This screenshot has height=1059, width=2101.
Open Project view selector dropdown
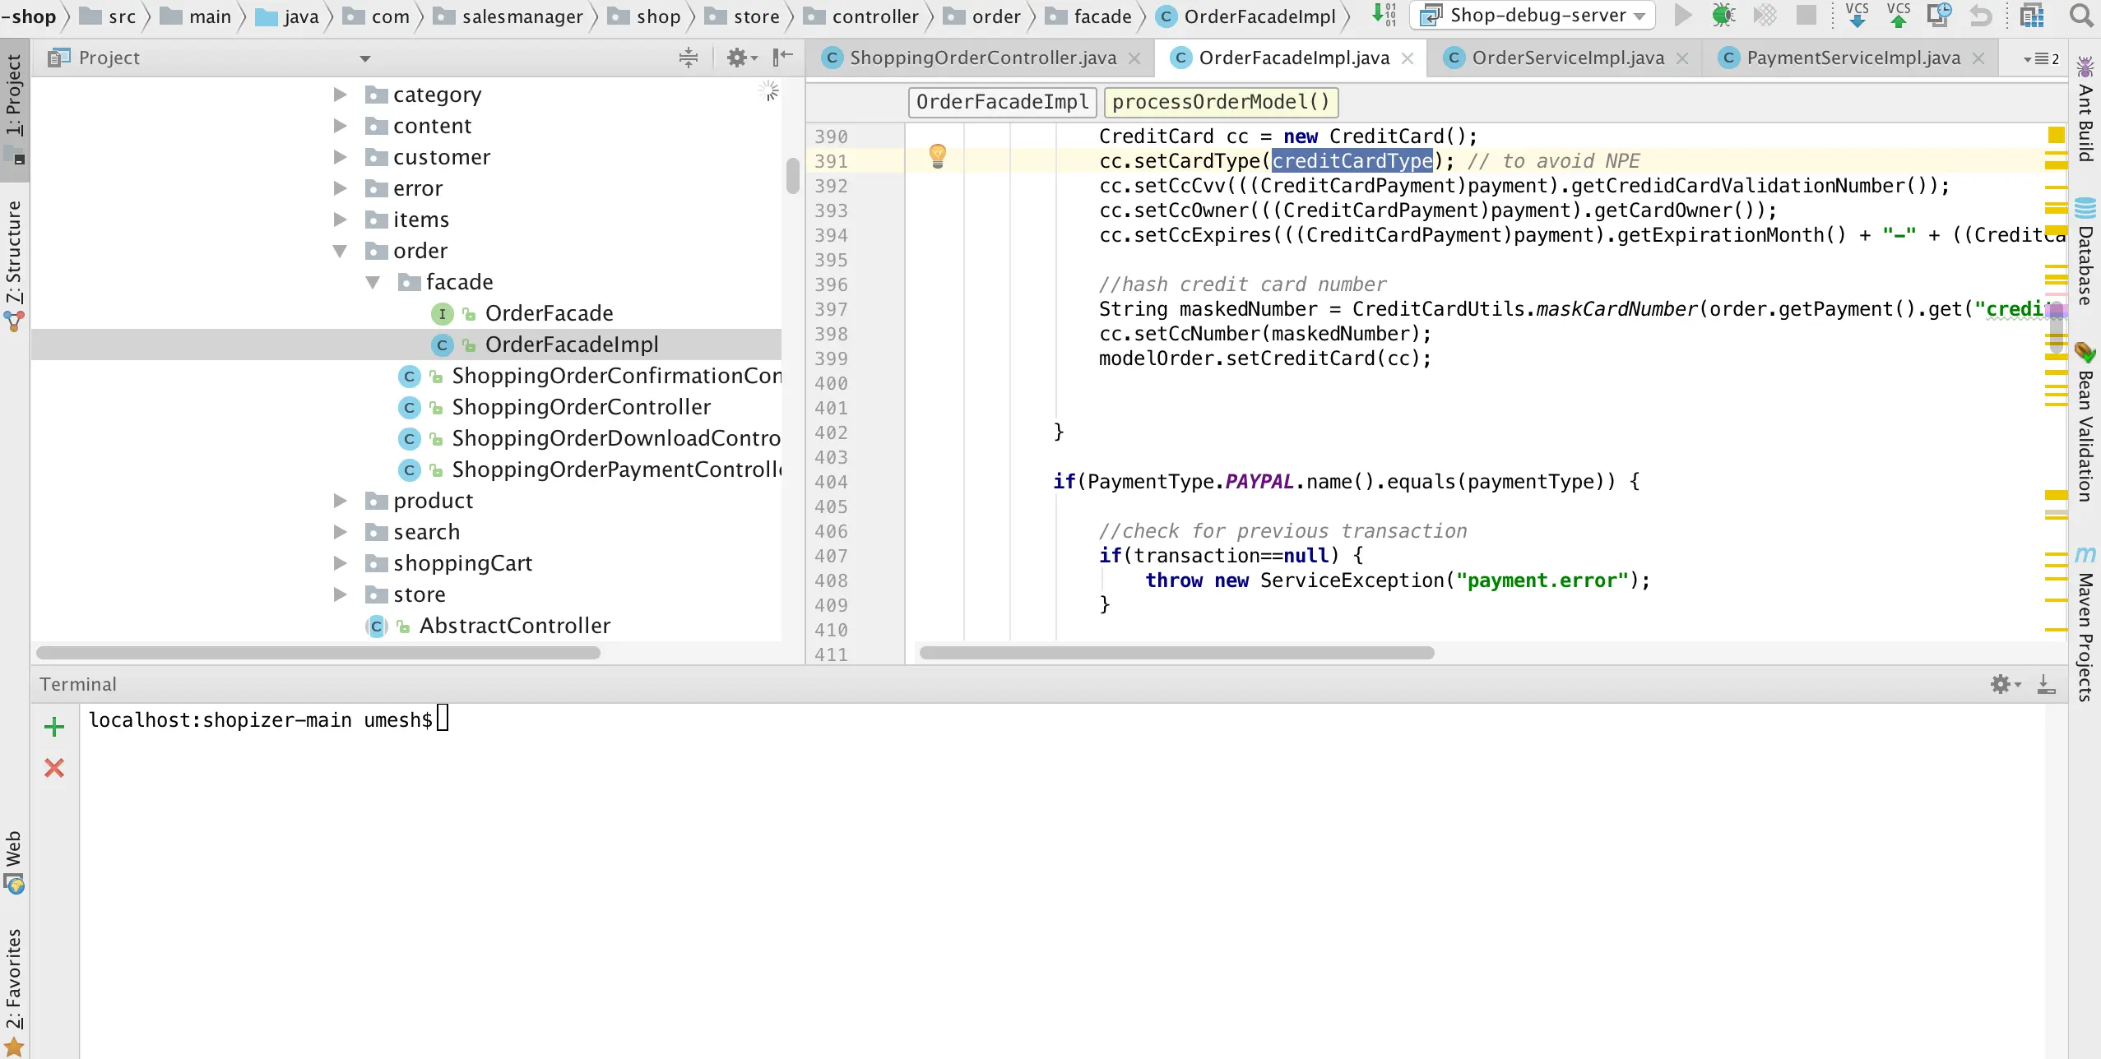pyautogui.click(x=365, y=58)
